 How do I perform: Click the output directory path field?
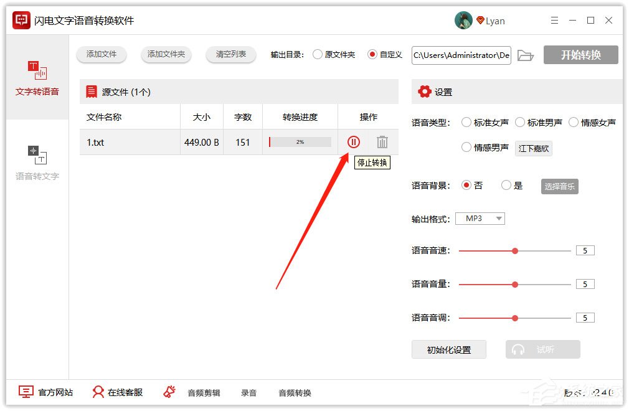coord(461,55)
